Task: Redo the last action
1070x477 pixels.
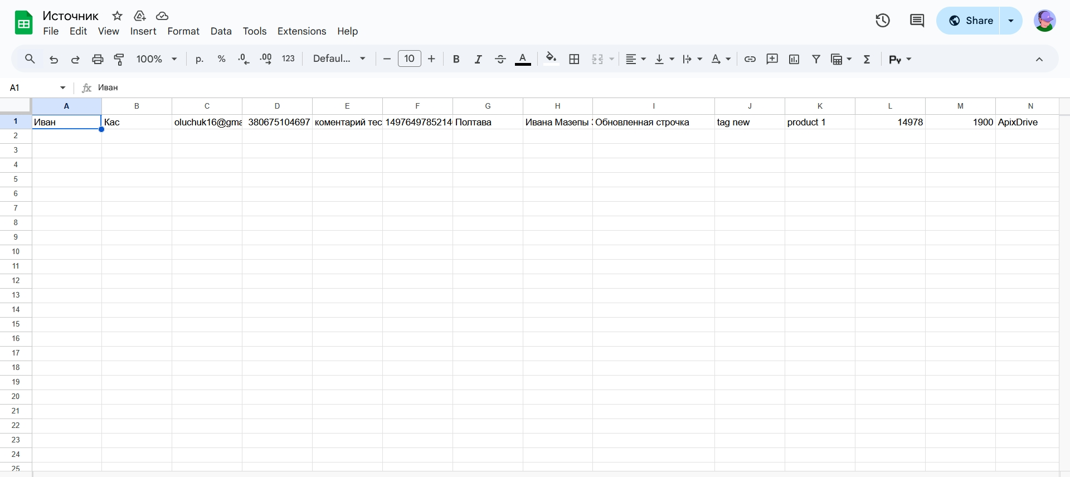Action: pyautogui.click(x=75, y=59)
